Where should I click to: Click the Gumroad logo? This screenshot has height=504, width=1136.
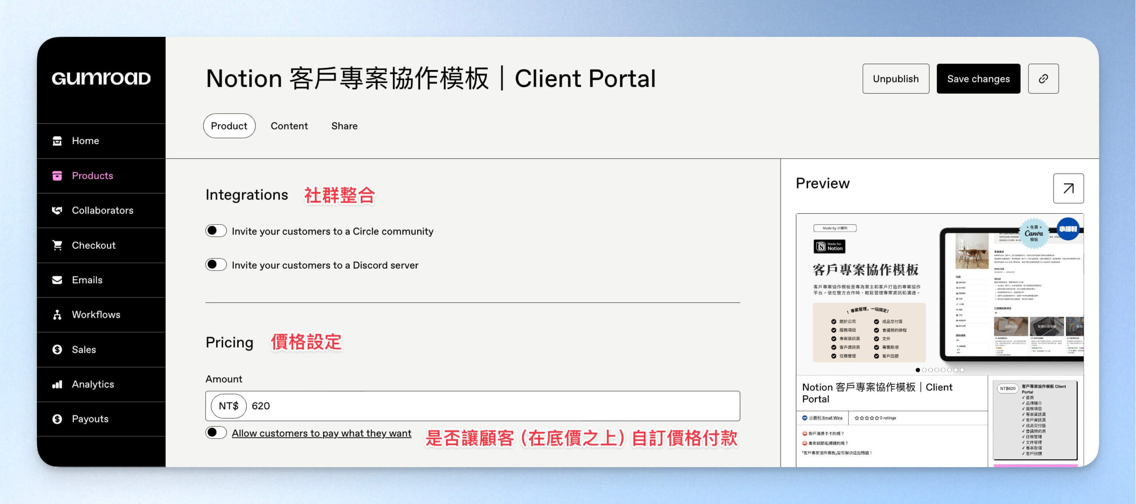click(x=101, y=78)
